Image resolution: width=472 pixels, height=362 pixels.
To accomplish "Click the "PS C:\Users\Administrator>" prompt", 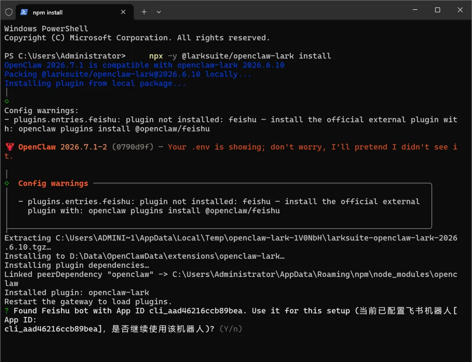I will (x=65, y=56).
